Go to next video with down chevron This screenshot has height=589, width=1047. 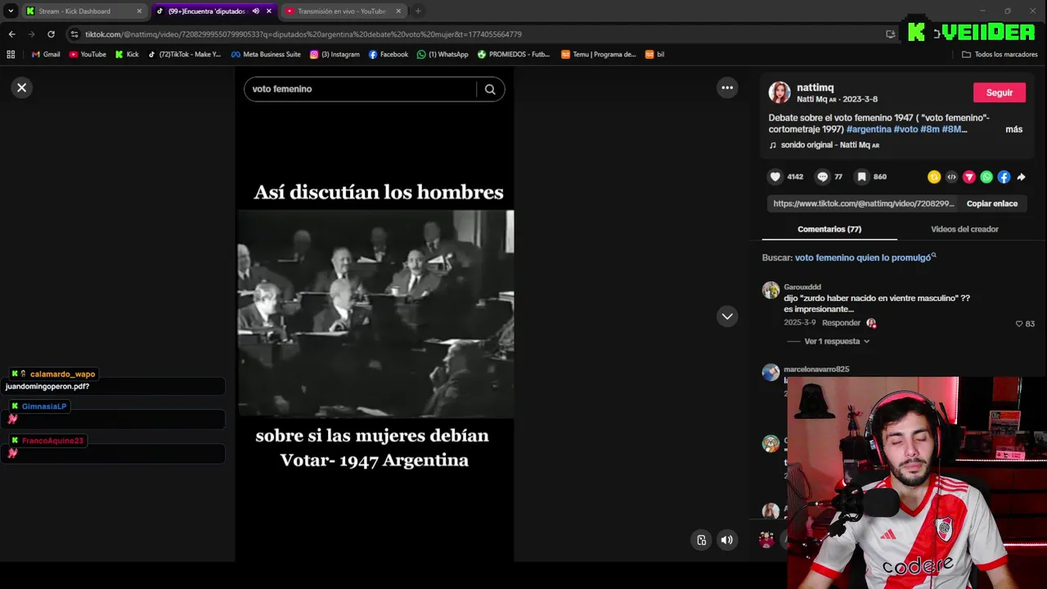[x=727, y=317]
